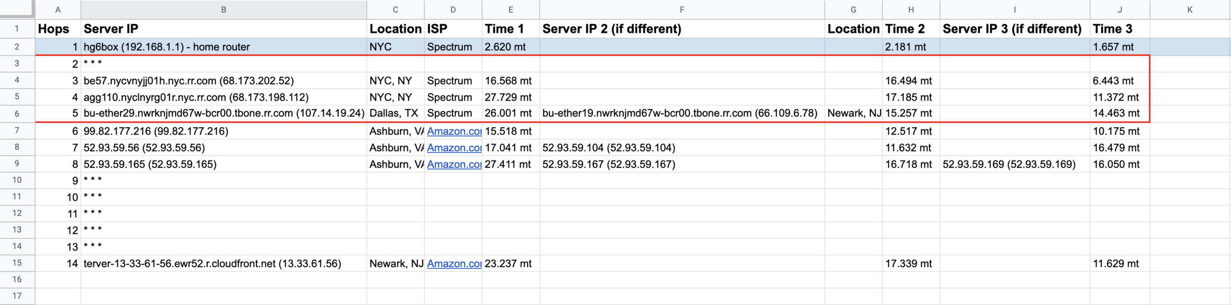This screenshot has height=305, width=1231.
Task: Click the cloudfront.net (13.33.61.56) cell
Action: click(x=224, y=264)
